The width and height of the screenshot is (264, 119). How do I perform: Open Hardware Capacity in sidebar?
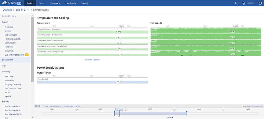(x=13, y=39)
